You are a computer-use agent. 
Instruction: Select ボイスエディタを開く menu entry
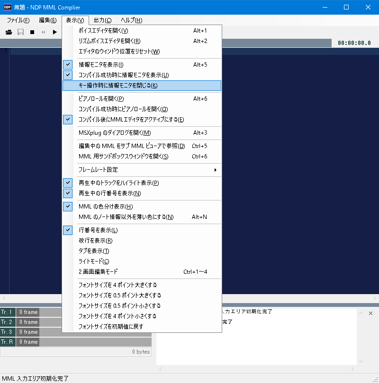coord(103,31)
